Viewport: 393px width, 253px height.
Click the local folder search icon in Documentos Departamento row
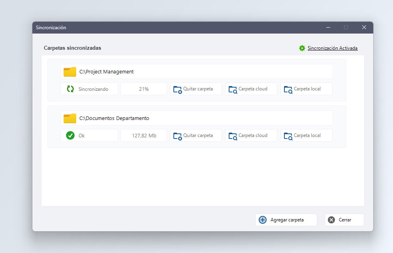click(288, 136)
